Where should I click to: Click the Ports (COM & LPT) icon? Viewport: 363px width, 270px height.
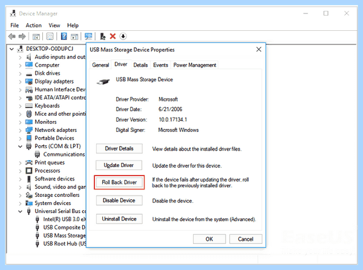click(28, 147)
